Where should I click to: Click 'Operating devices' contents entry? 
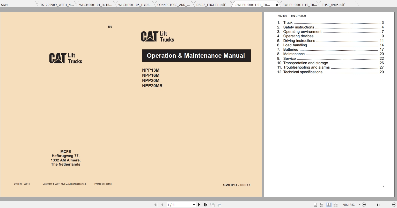click(x=330, y=36)
